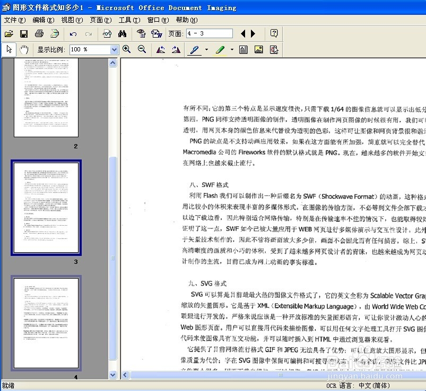Screen dimensions: 426x391
Task: Open the 页面 (Page) menu
Action: click(x=100, y=20)
